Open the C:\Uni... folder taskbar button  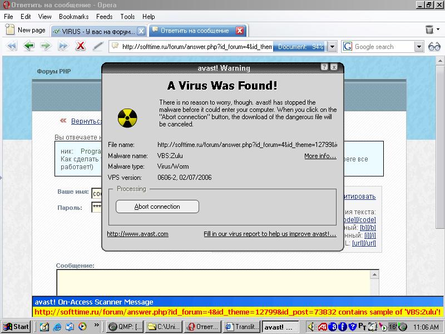(x=164, y=327)
